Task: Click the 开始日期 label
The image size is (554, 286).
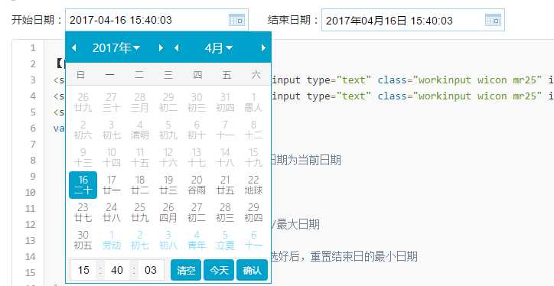Action: (x=37, y=20)
